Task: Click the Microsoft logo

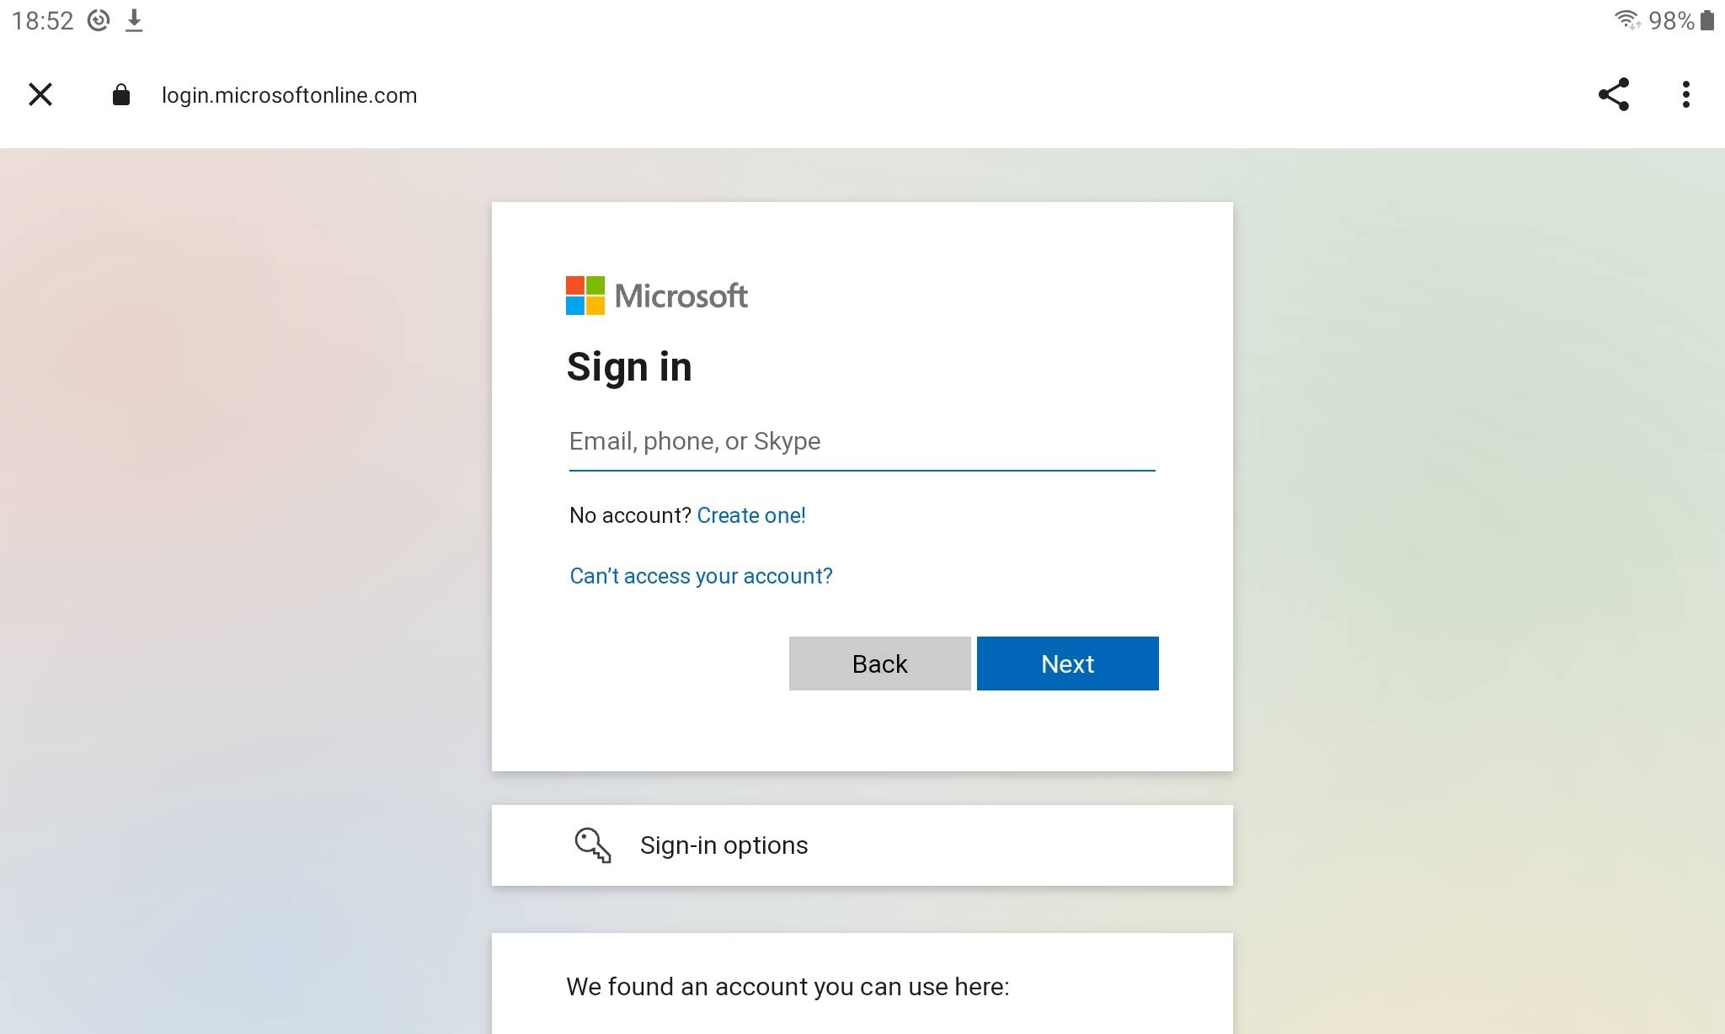Action: [x=657, y=296]
